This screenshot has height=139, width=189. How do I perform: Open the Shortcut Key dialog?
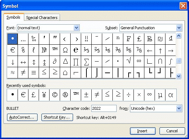57,117
